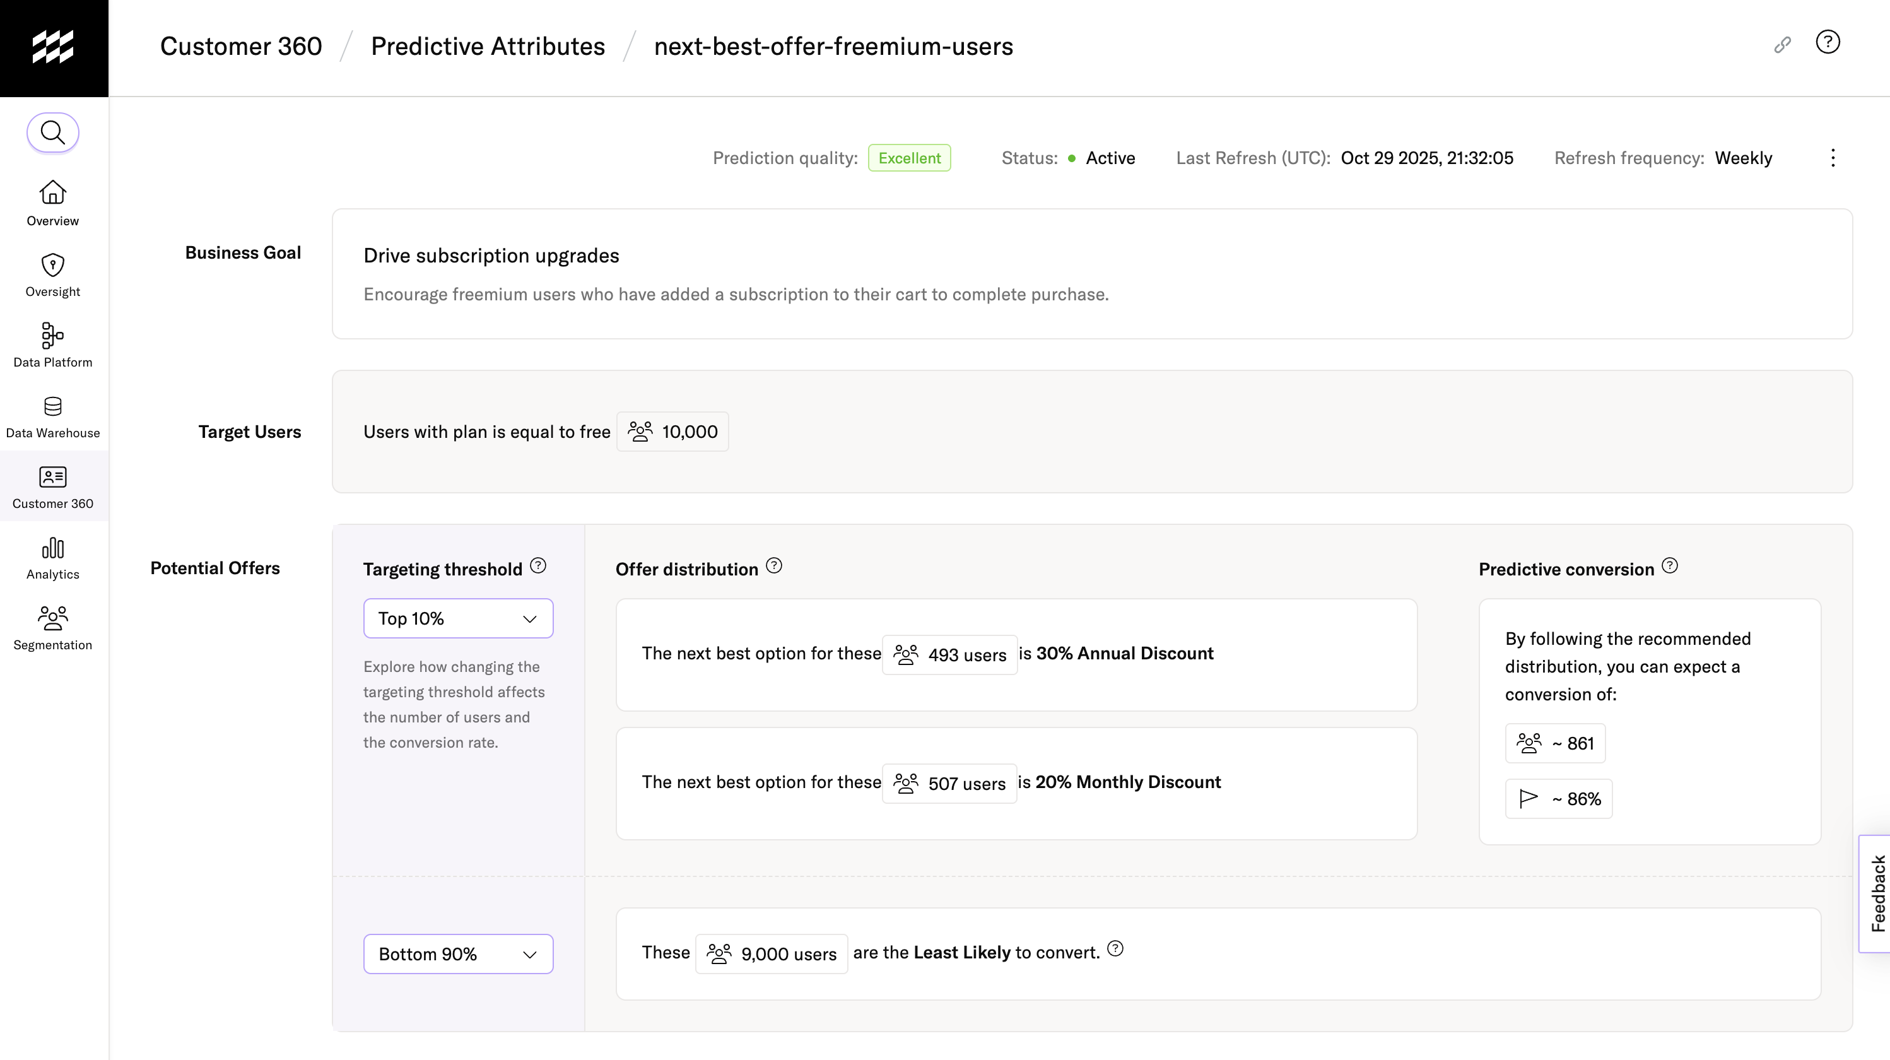Viewport: 1890px width, 1060px height.
Task: Expand the Bottom 90% dropdown
Action: click(x=458, y=953)
